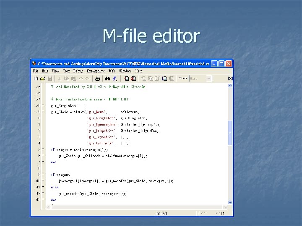Click the MATLAB icon in the title bar
The width and height of the screenshot is (302, 226).
coord(34,64)
